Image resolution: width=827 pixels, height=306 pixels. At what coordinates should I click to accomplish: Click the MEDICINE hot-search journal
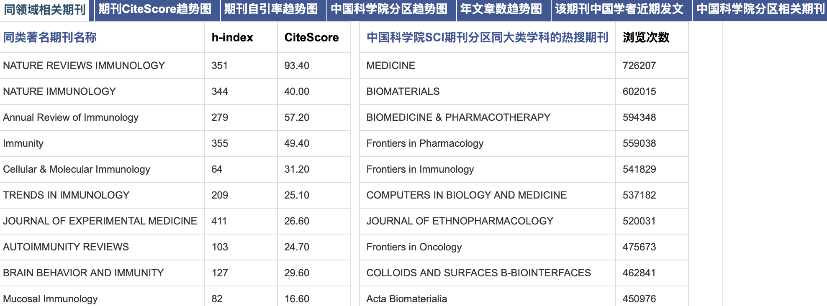point(391,66)
